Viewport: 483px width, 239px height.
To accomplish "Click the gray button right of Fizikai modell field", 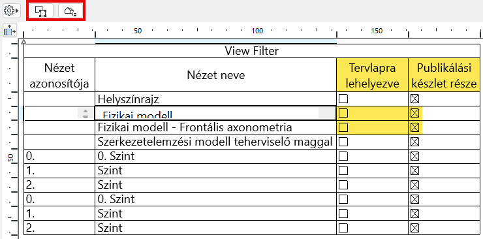I will pos(326,114).
